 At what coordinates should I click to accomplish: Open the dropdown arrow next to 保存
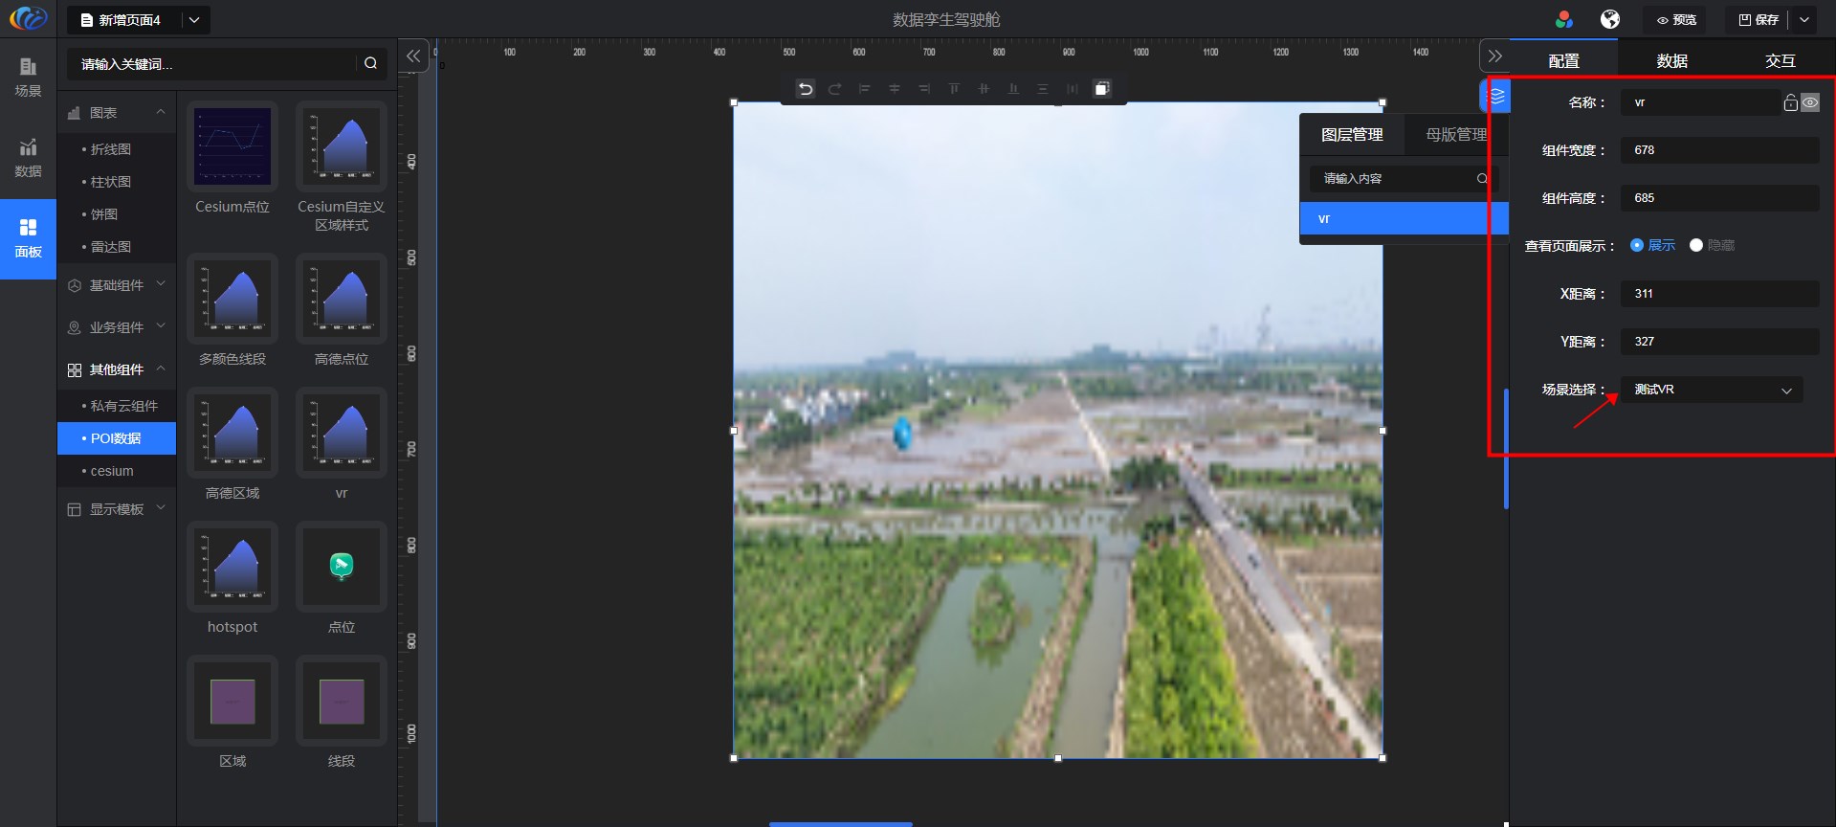point(1804,19)
